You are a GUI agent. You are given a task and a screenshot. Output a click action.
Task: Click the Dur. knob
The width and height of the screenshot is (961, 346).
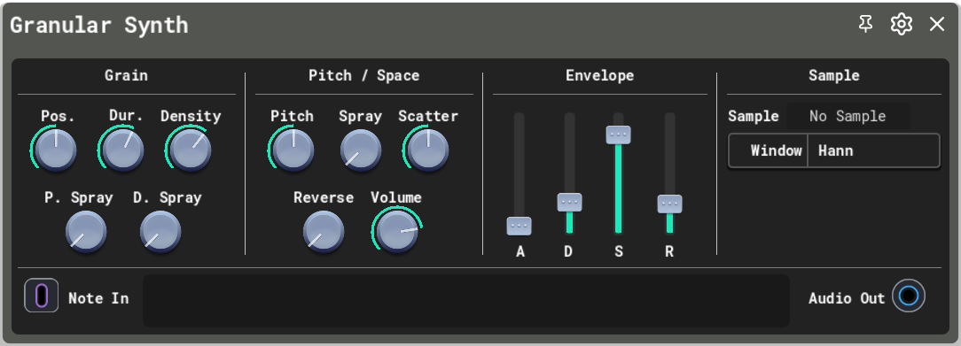(x=122, y=150)
